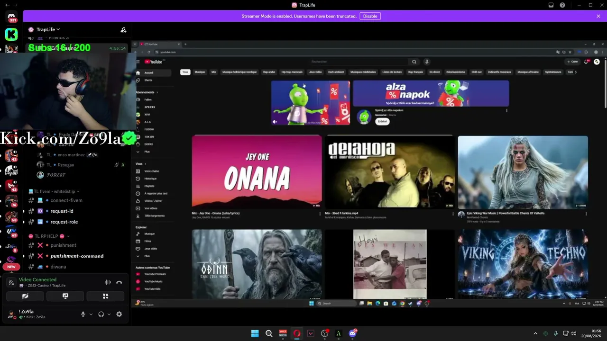This screenshot has width=607, height=341.
Task: Open Discord help question mark icon
Action: 562,5
